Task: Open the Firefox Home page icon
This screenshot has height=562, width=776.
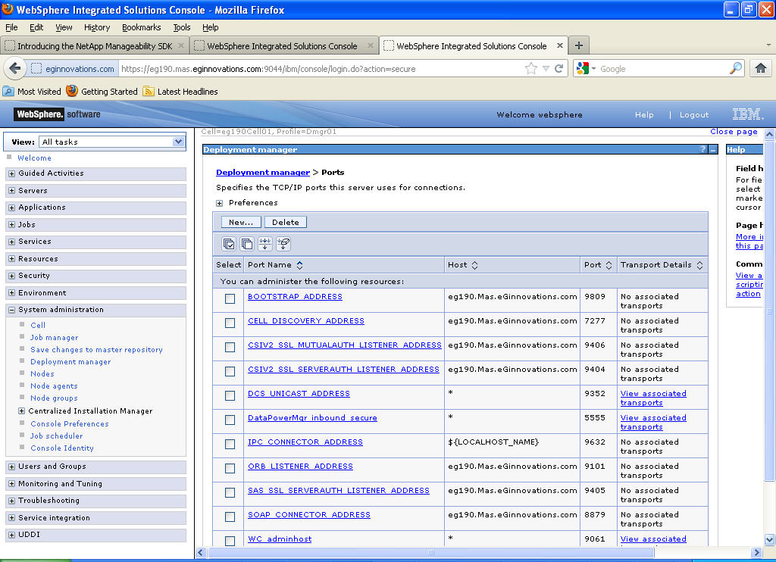Action: (x=761, y=68)
